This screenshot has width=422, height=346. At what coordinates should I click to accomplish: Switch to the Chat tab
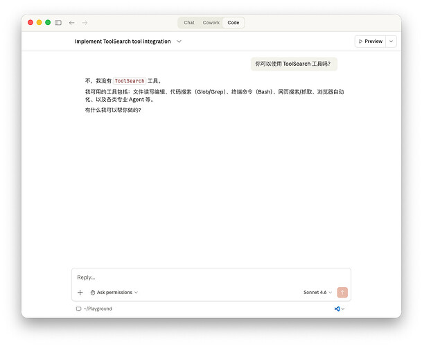189,23
